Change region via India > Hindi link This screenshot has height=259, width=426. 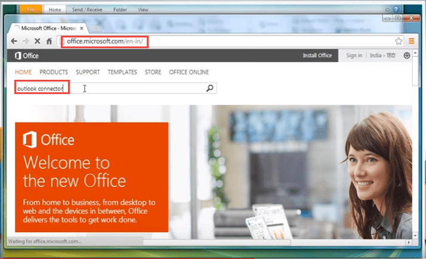pyautogui.click(x=382, y=55)
